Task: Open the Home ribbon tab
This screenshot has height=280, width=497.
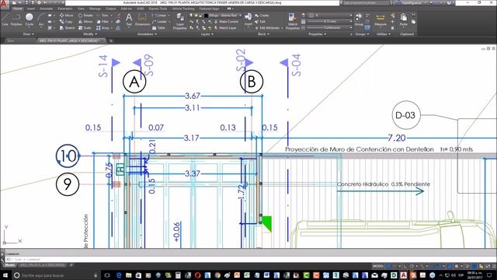Action: (17, 9)
